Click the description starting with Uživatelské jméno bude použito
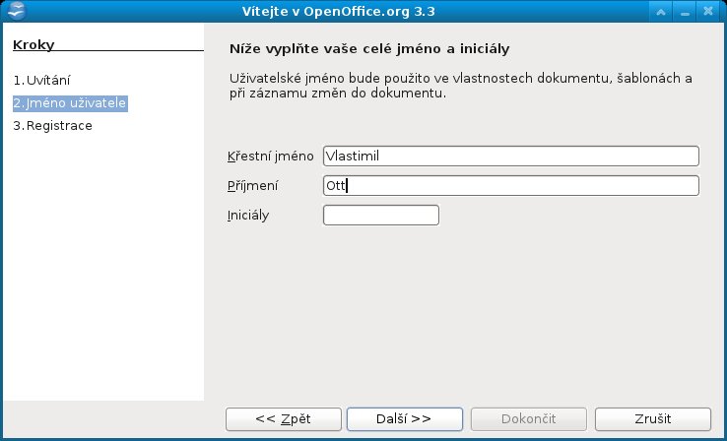727x441 pixels. pos(461,86)
